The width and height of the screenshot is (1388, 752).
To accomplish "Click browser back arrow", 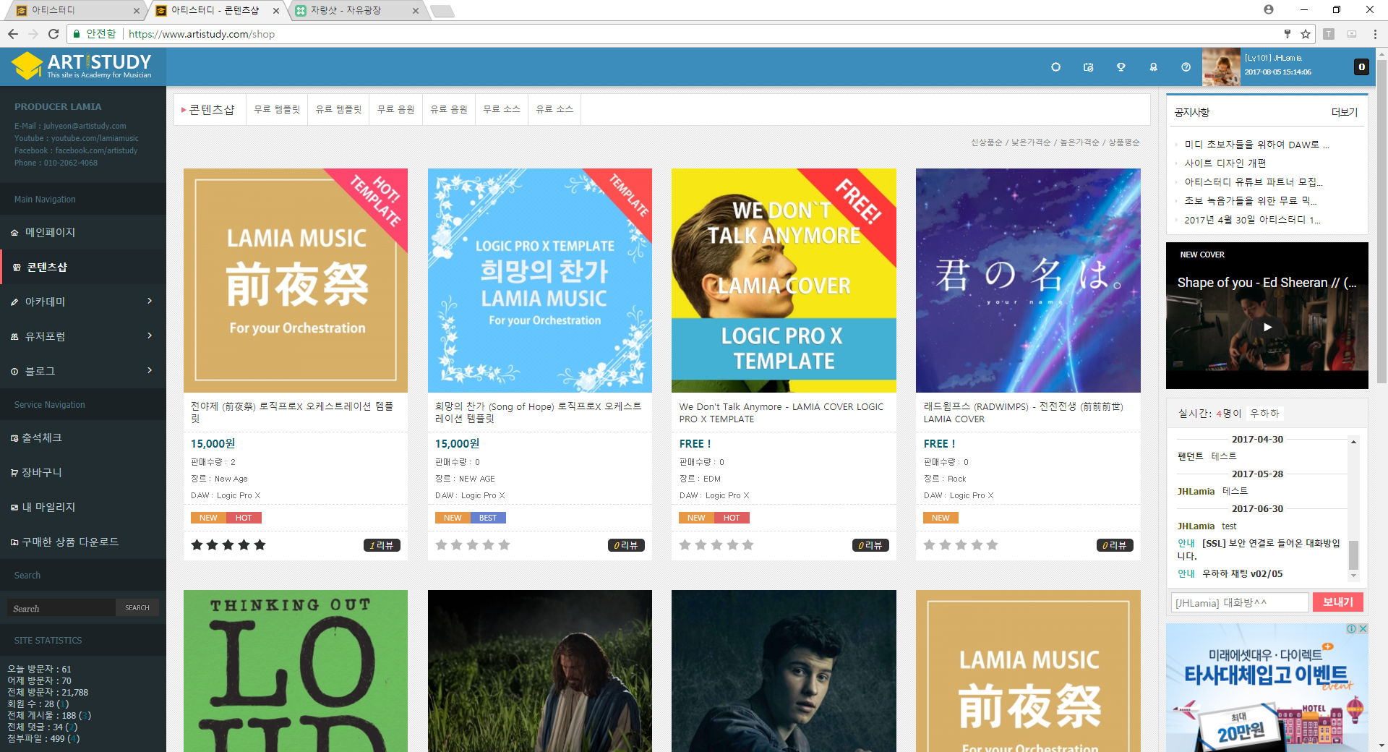I will [13, 34].
